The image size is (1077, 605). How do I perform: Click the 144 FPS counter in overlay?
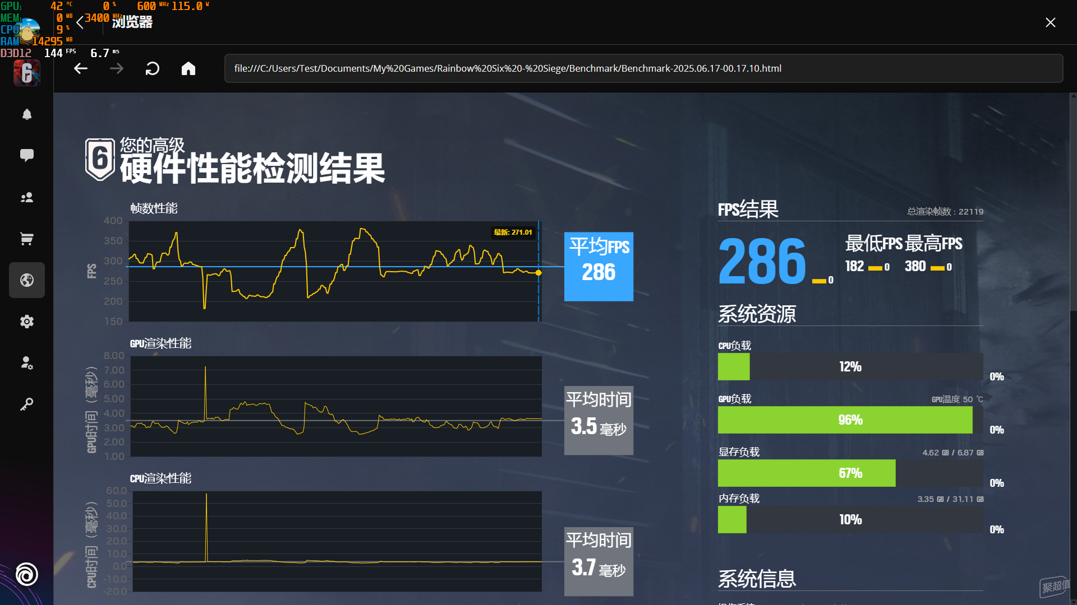(59, 53)
